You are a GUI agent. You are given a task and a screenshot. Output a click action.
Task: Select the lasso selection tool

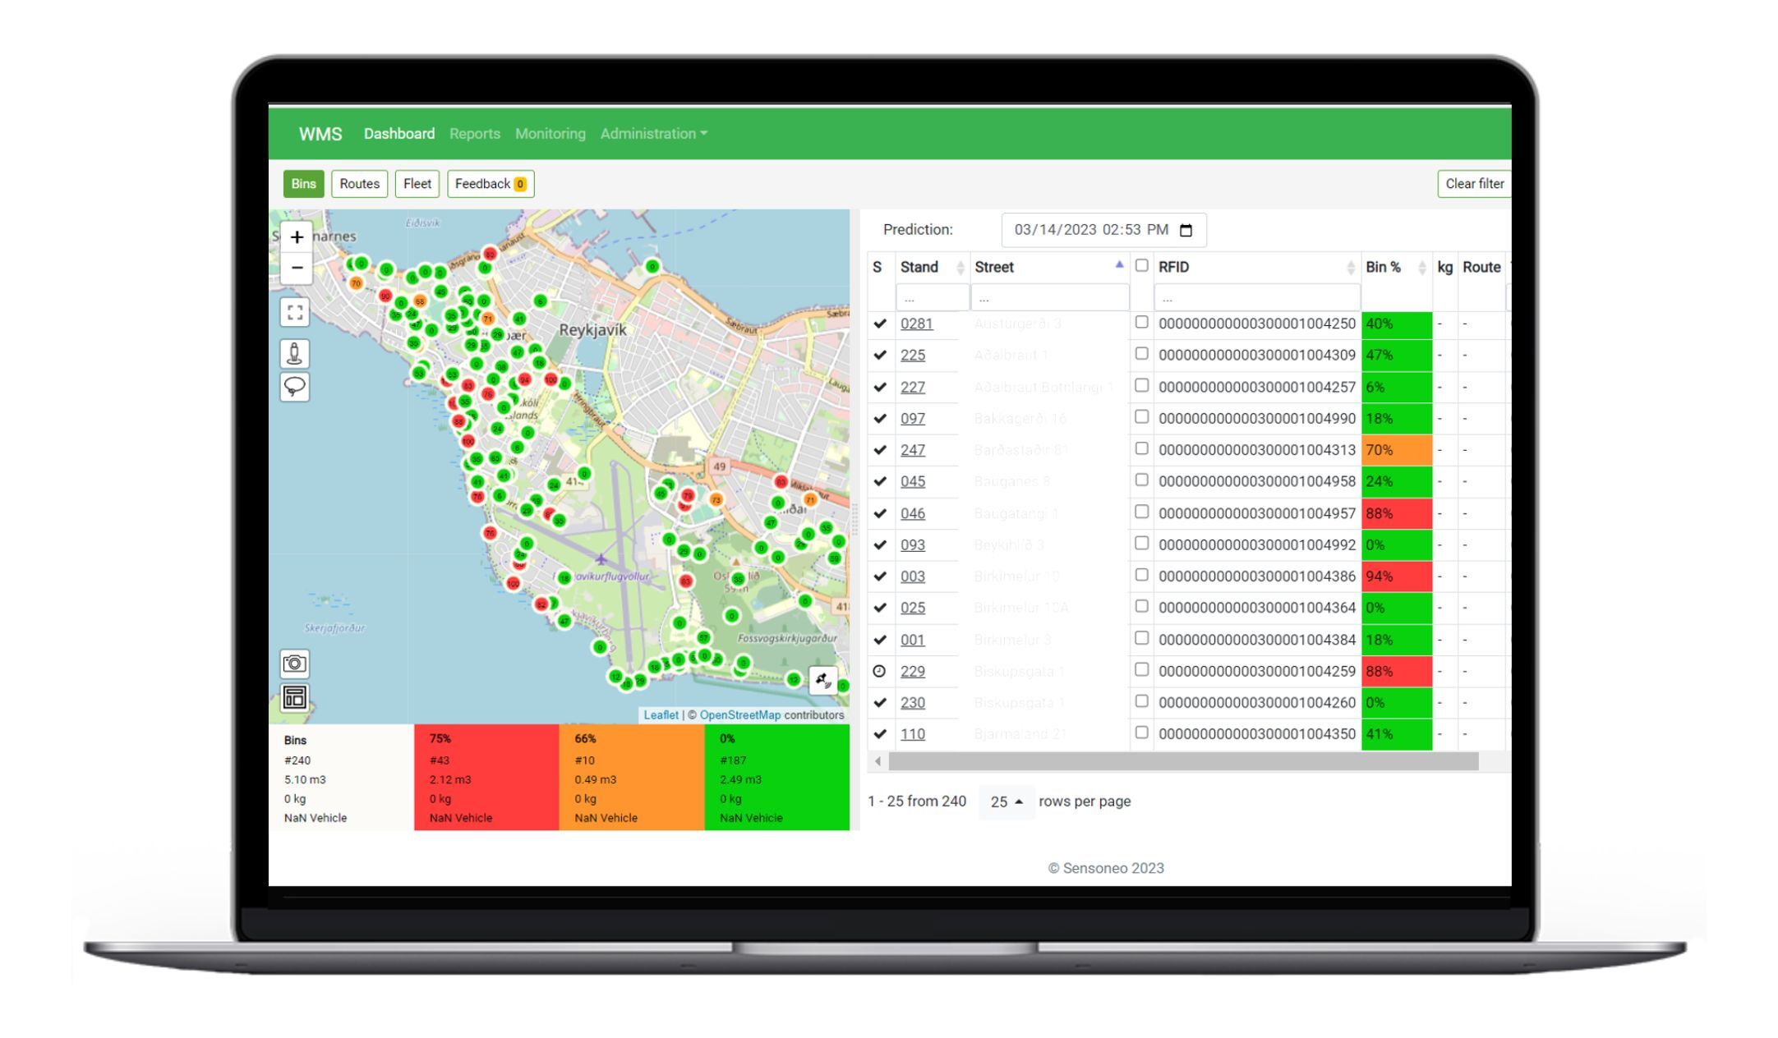(295, 386)
